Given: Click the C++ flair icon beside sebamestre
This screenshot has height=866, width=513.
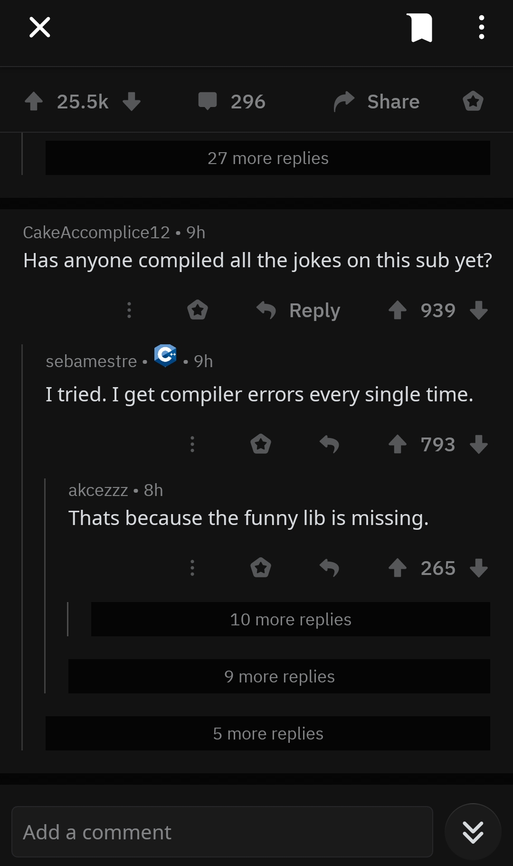Looking at the screenshot, I should (x=165, y=356).
